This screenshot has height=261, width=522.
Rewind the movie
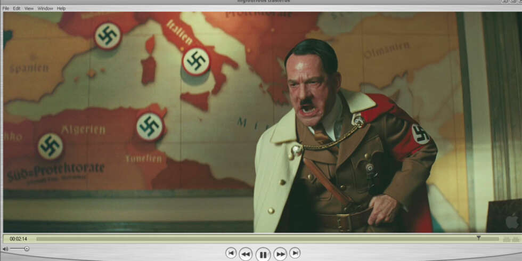pos(246,255)
